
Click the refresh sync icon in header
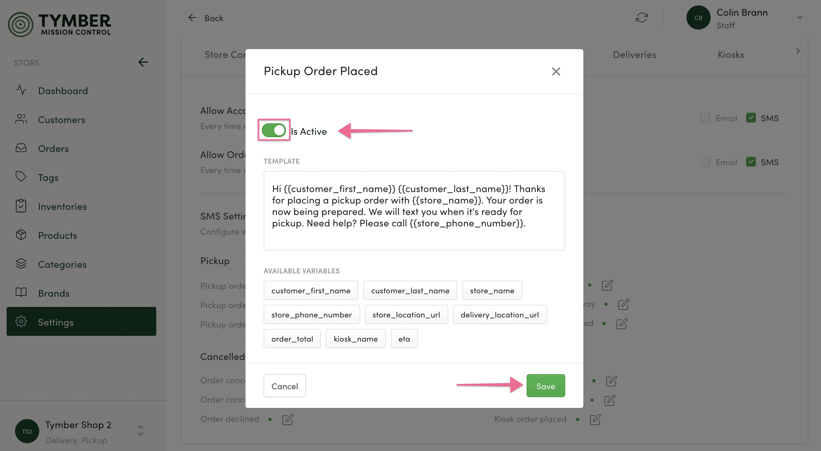coord(641,17)
